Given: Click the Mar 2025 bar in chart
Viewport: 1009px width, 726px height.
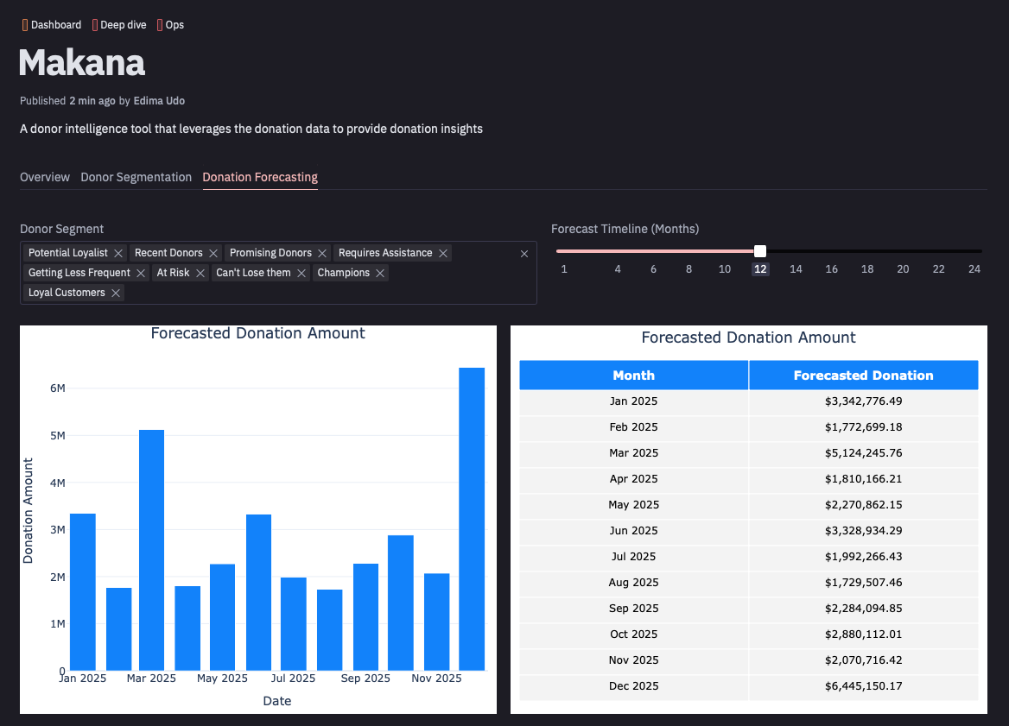Looking at the screenshot, I should [151, 550].
